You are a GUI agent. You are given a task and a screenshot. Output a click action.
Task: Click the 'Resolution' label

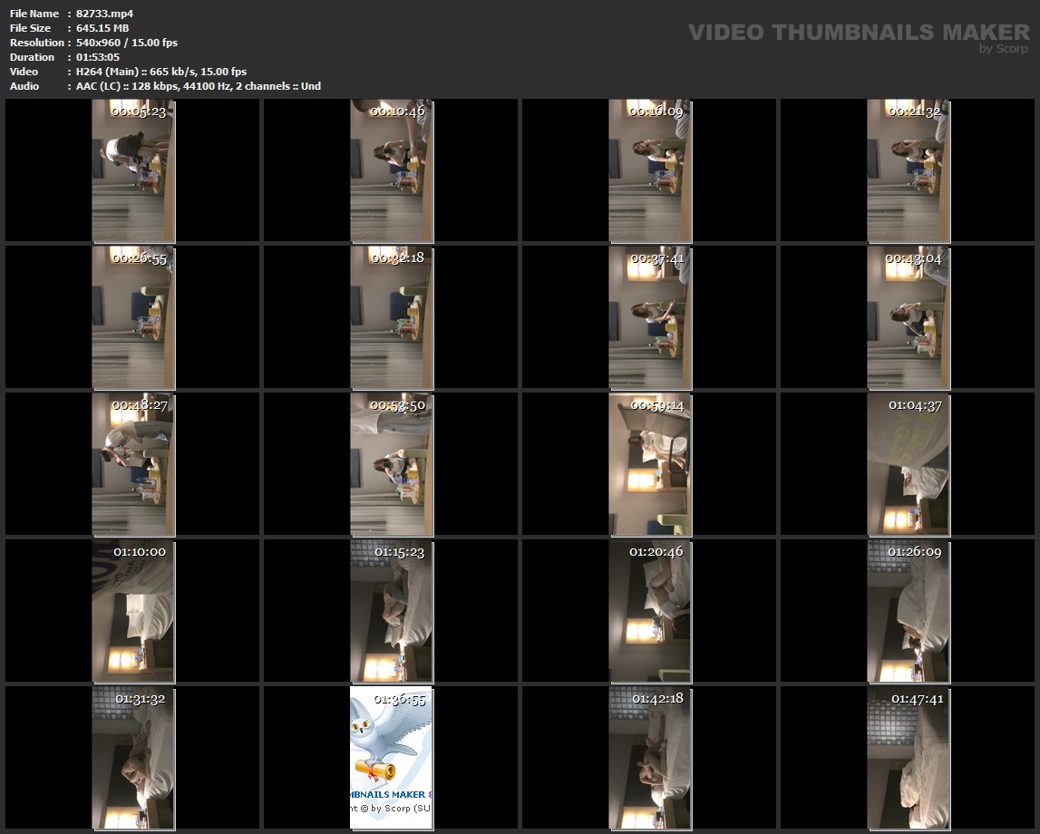tap(36, 43)
